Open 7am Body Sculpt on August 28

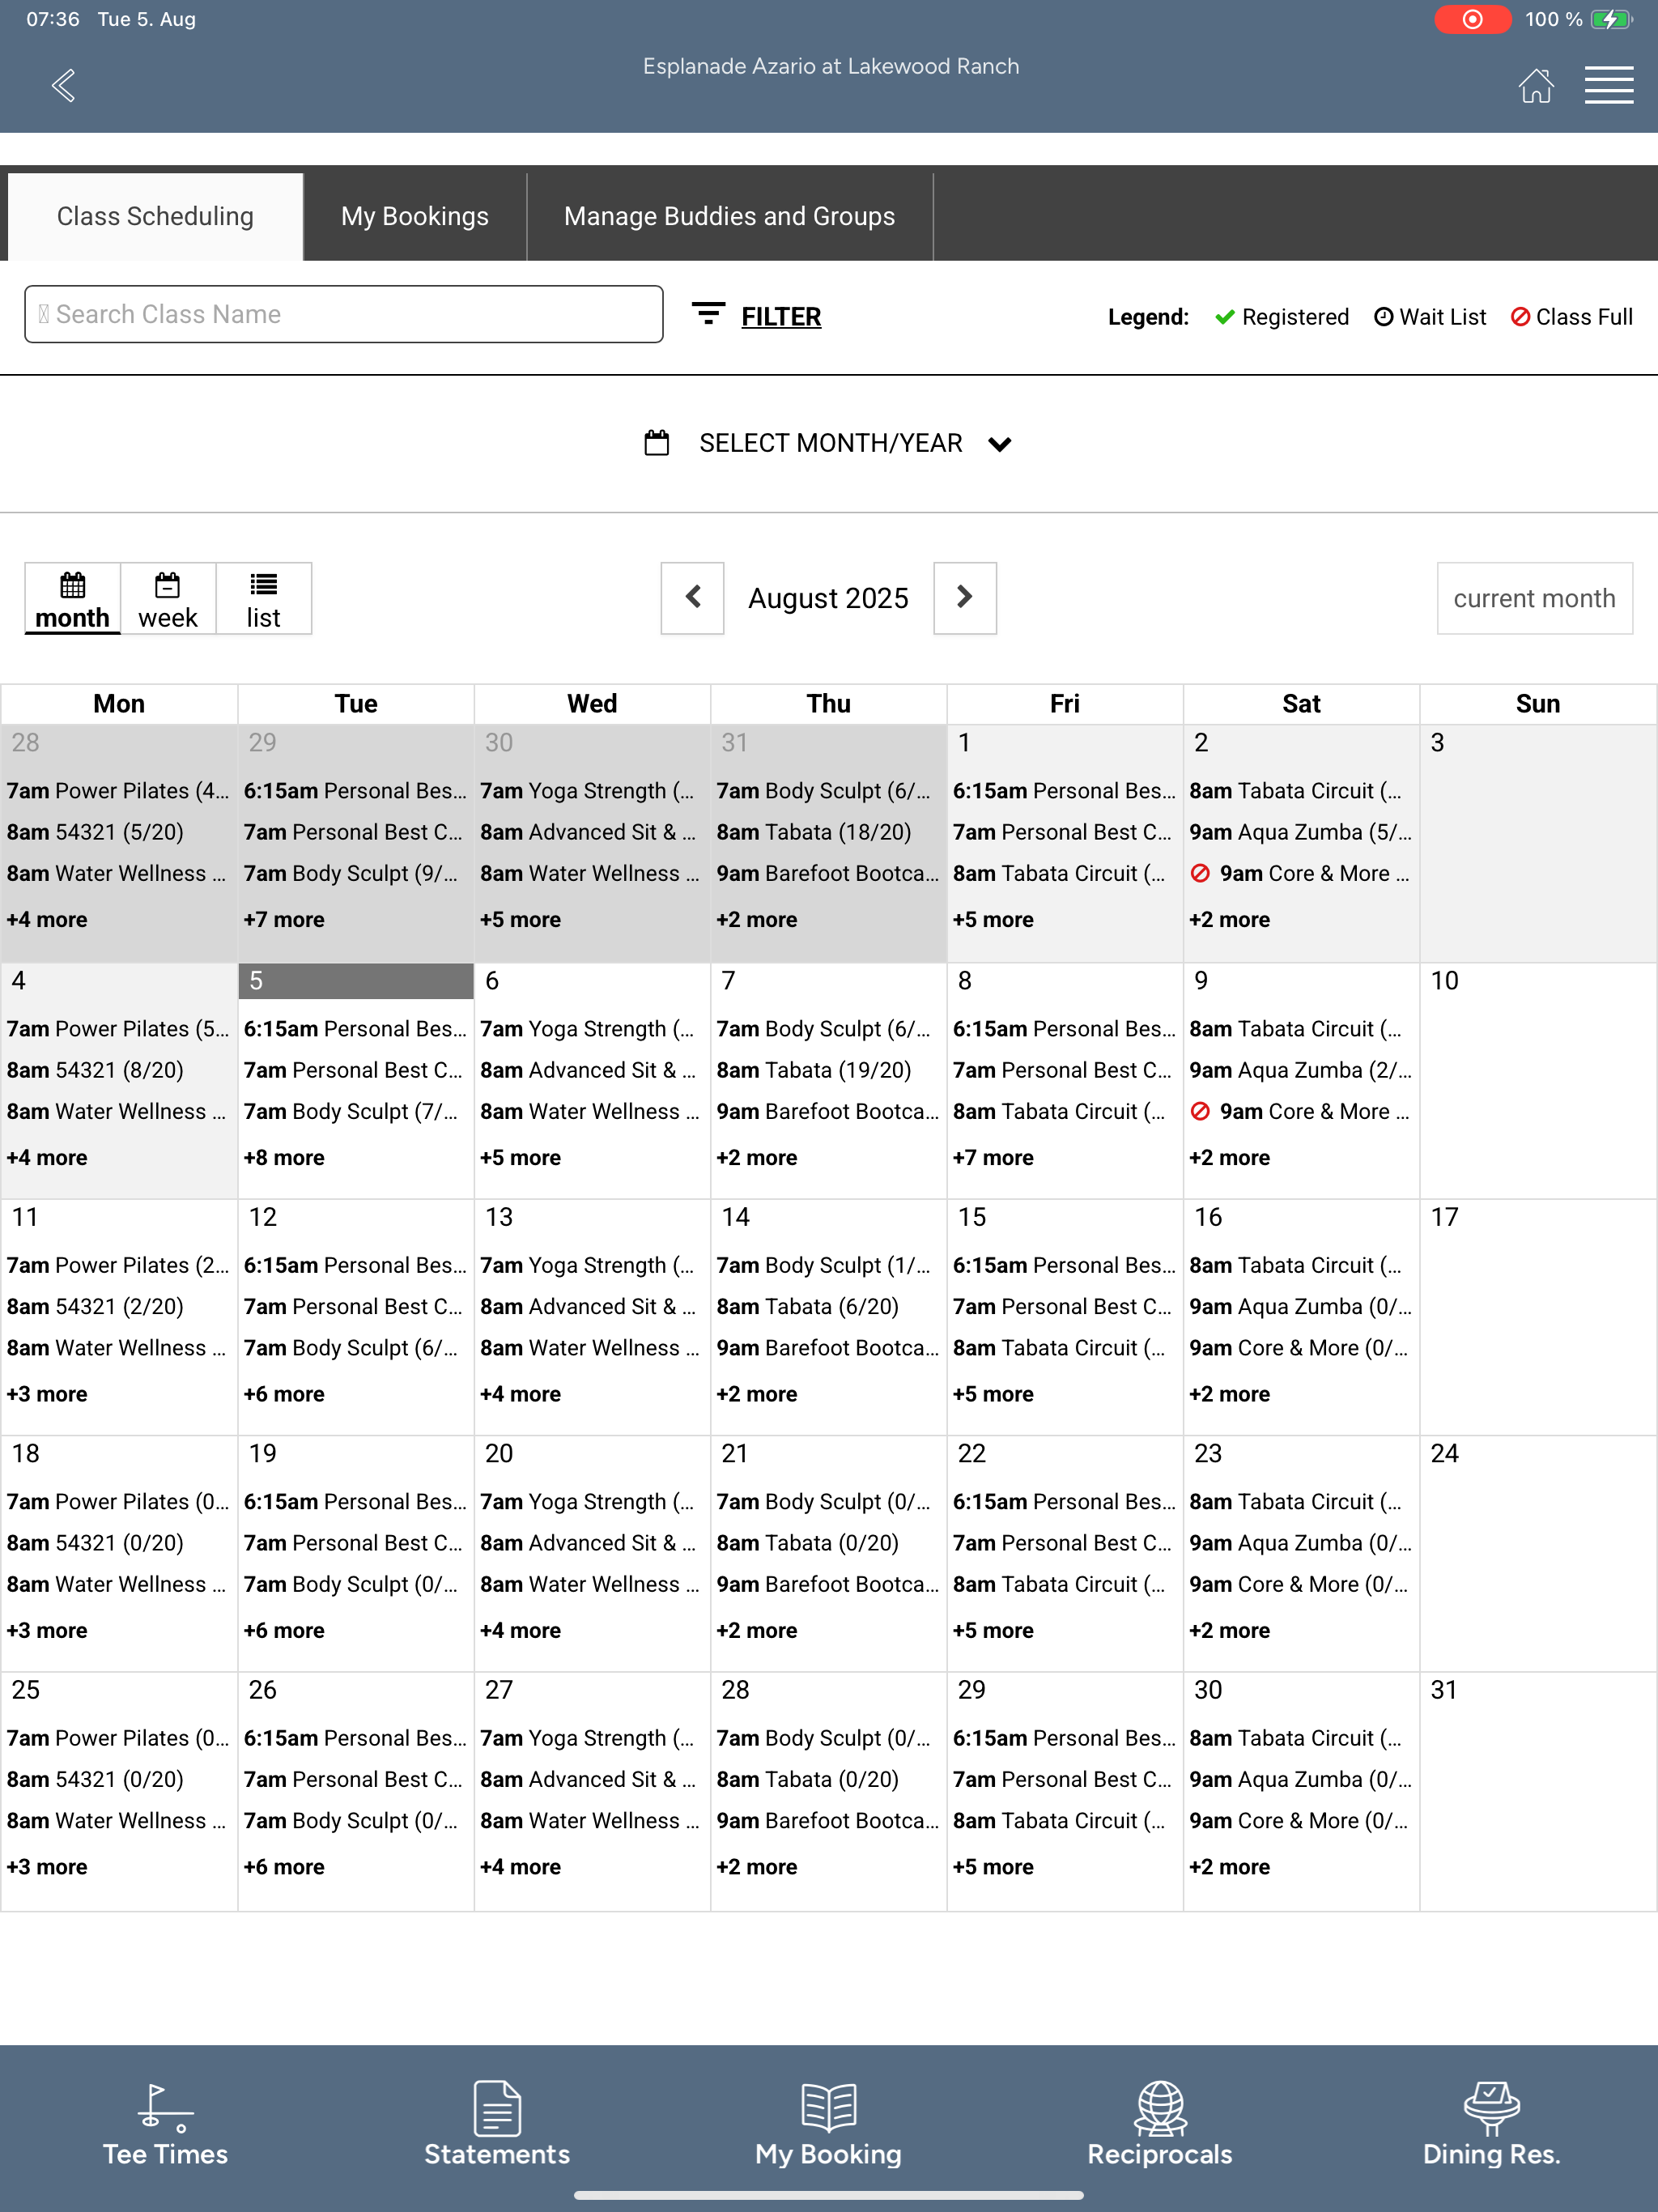click(x=824, y=1738)
